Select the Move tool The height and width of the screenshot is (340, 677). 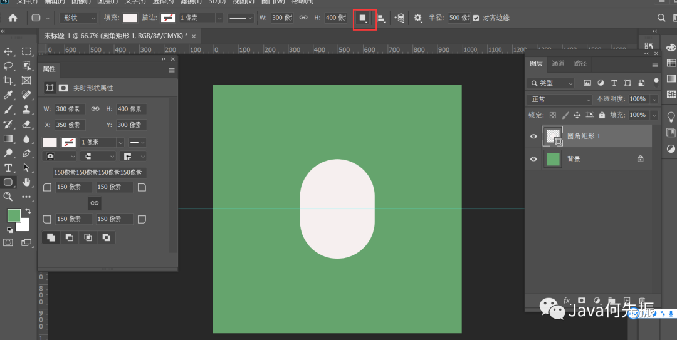pyautogui.click(x=8, y=51)
